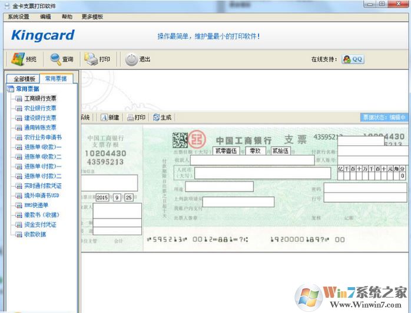The width and height of the screenshot is (411, 313).
Task: Open QQ online support button
Action: point(353,59)
